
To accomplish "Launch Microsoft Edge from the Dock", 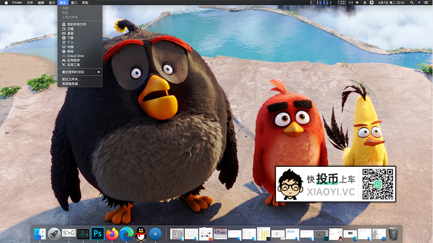I will (126, 234).
